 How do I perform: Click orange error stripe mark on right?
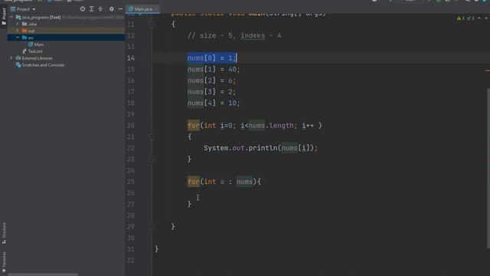click(488, 71)
